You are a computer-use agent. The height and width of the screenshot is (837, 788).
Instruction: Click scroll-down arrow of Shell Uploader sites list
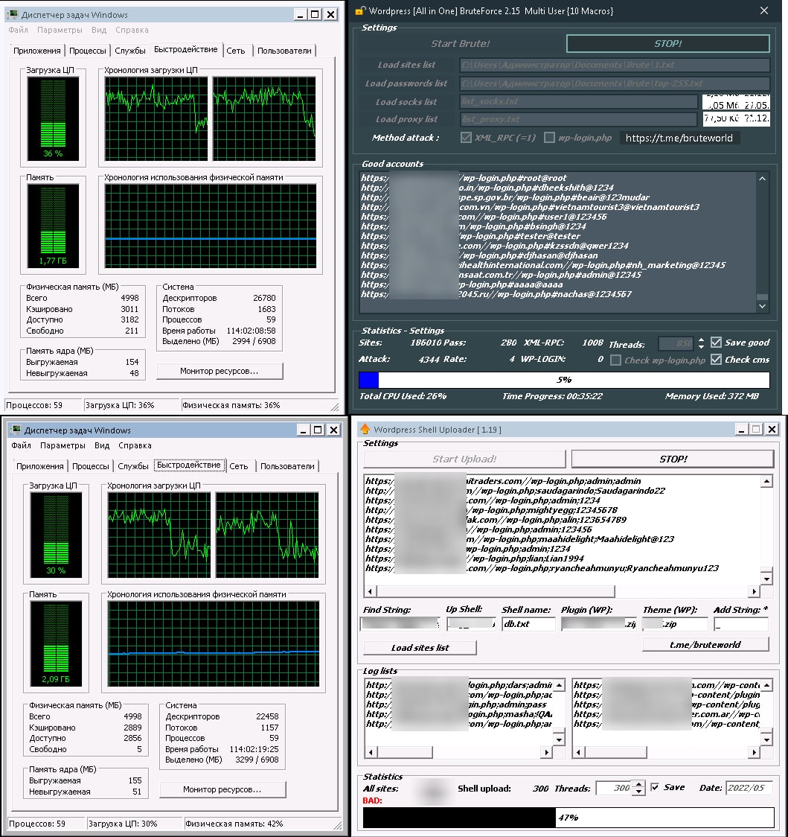click(x=766, y=579)
